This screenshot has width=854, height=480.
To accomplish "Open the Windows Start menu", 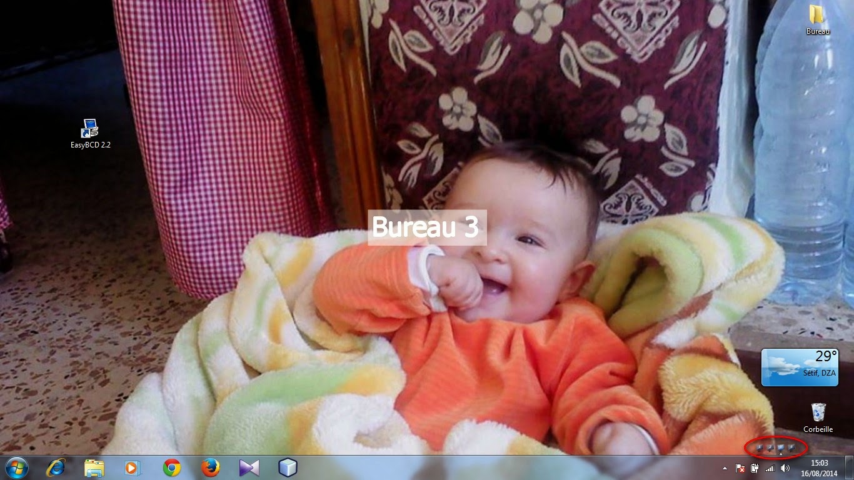I will point(16,467).
